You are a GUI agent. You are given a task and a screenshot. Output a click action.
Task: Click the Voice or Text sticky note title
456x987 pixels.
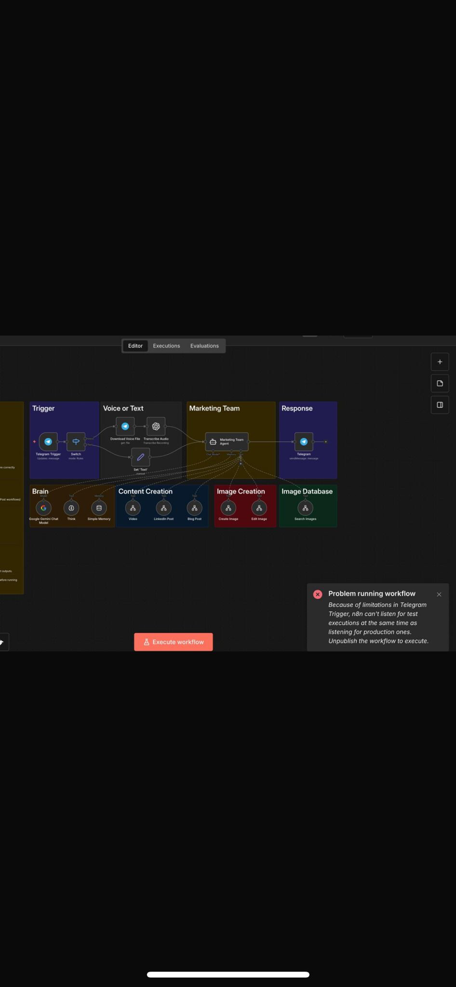[123, 408]
